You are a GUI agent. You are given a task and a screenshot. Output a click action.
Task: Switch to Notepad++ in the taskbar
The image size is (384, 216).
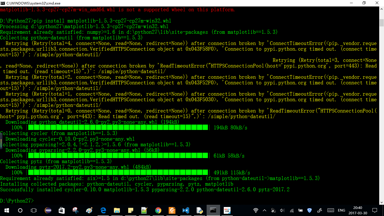click(x=144, y=210)
